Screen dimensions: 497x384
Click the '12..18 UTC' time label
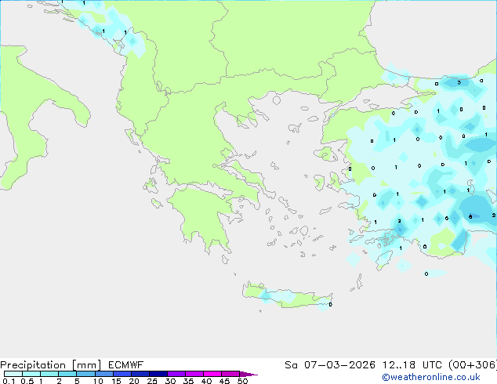[412, 365]
